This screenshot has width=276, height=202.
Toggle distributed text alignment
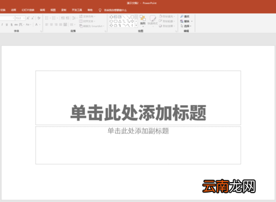point(65,24)
